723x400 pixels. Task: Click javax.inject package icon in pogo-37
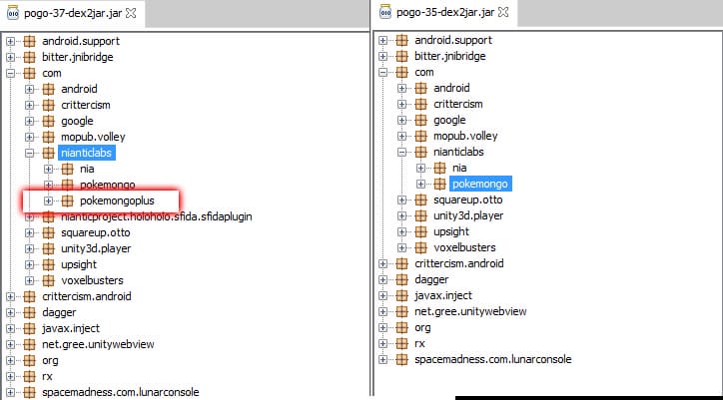(x=30, y=328)
